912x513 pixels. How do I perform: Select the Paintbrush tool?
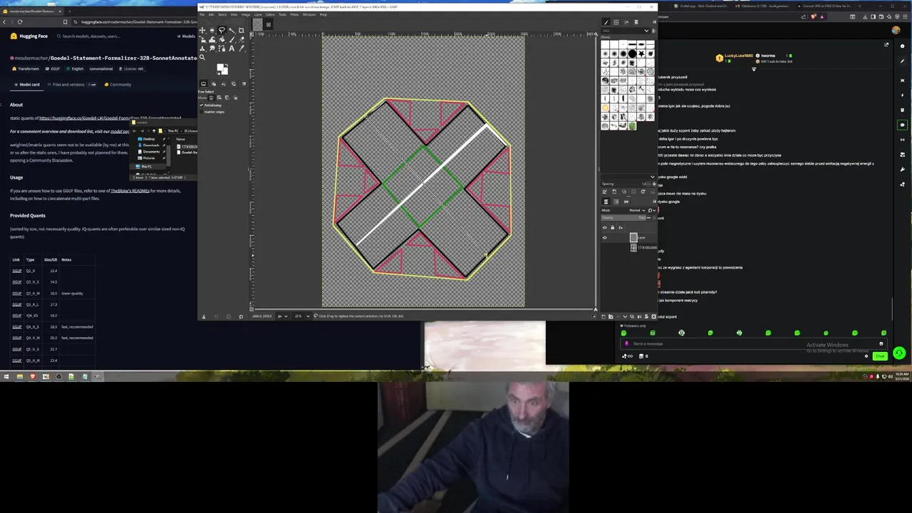pos(232,39)
